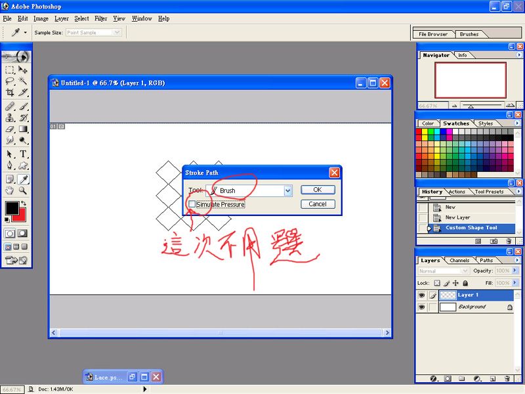Open the History panel options menu arrow

click(518, 191)
